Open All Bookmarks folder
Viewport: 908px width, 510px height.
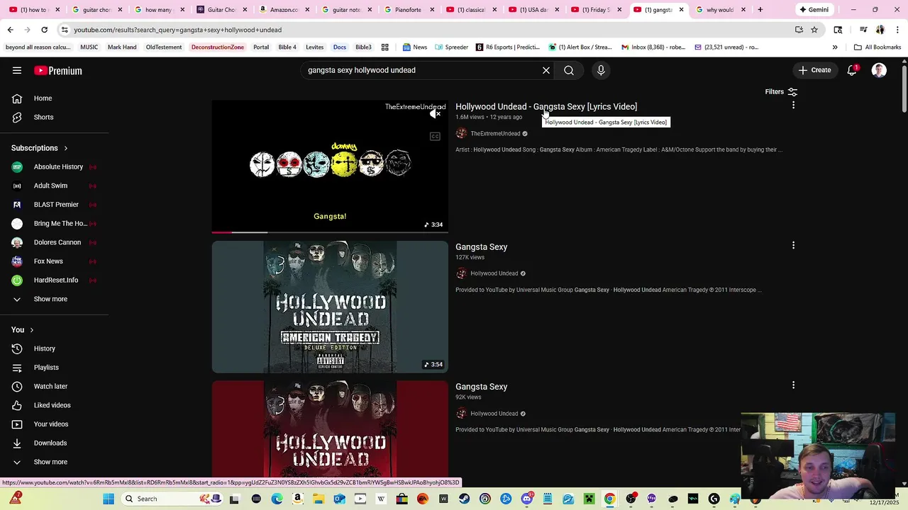[x=877, y=47]
